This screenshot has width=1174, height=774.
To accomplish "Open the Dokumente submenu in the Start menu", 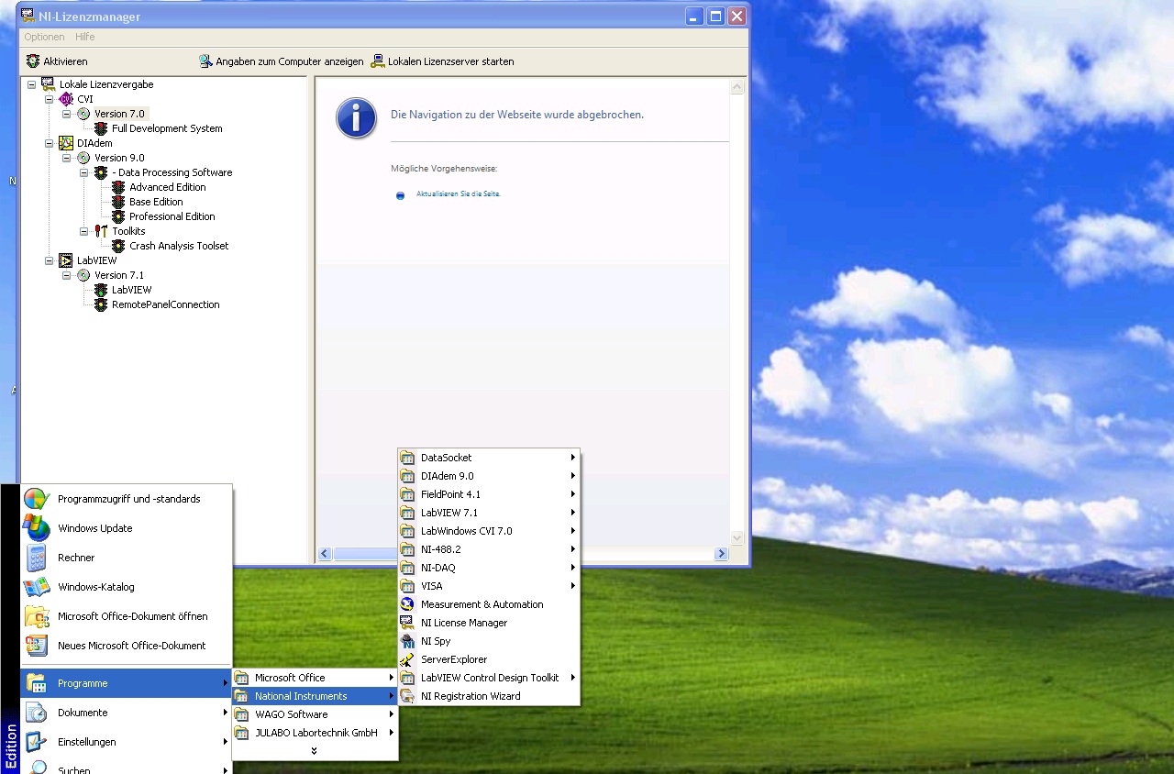I will pyautogui.click(x=127, y=713).
